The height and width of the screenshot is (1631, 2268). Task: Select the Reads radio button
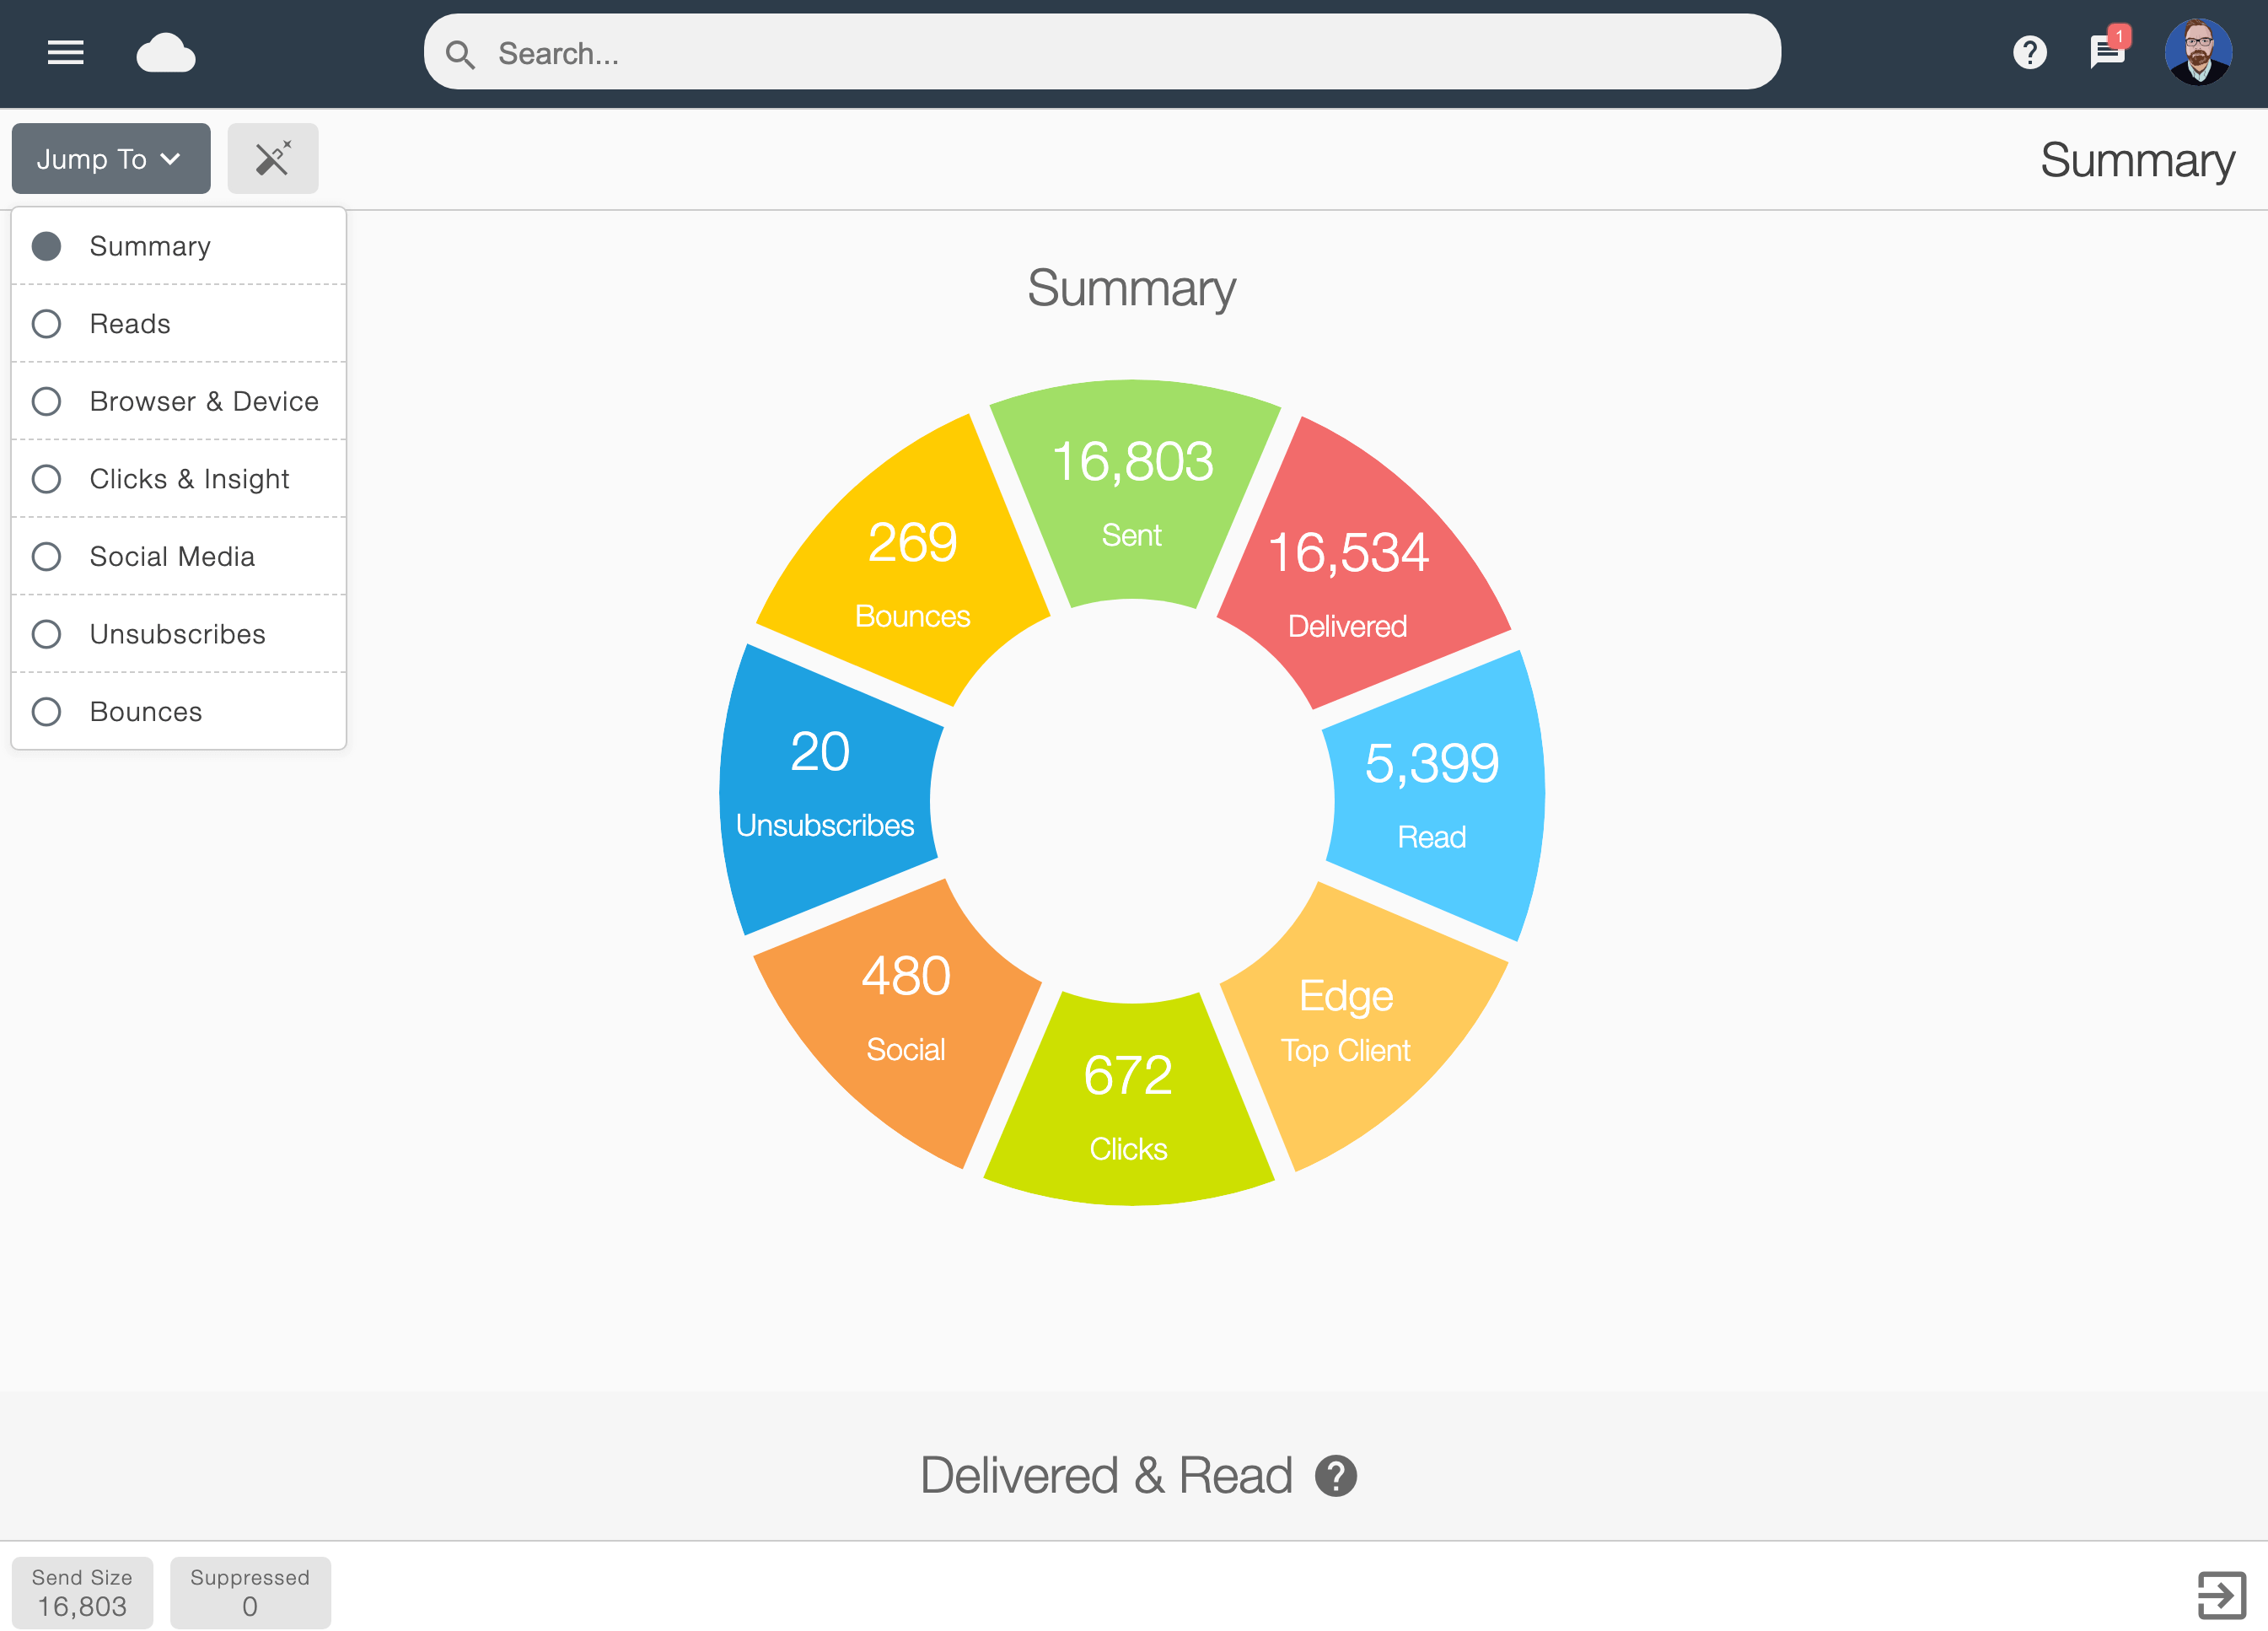coord(47,322)
